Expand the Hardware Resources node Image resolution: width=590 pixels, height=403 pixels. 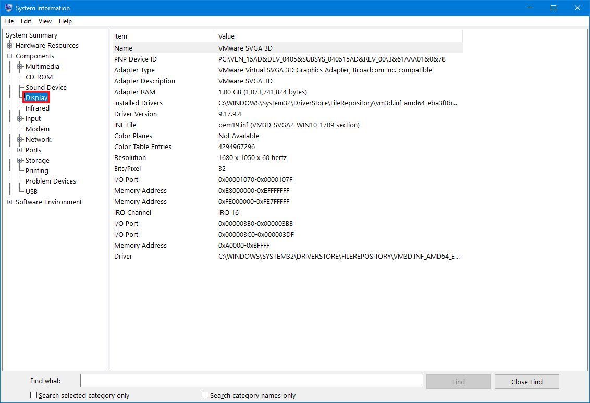pos(9,45)
